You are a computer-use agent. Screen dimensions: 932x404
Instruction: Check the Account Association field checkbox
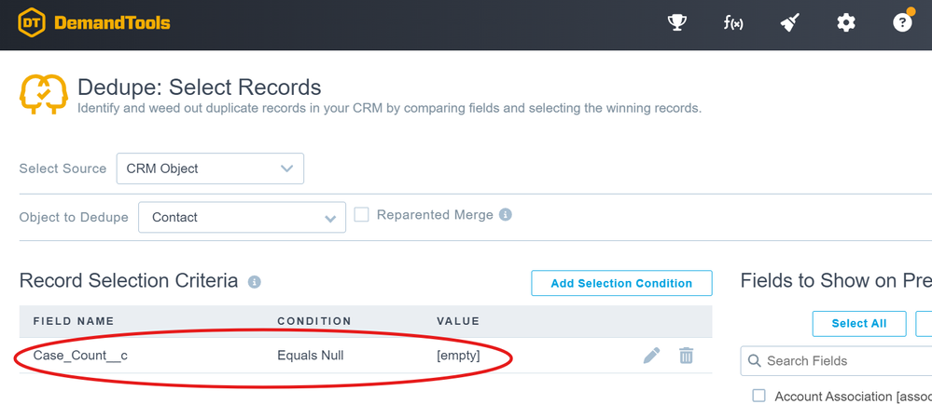pyautogui.click(x=758, y=397)
